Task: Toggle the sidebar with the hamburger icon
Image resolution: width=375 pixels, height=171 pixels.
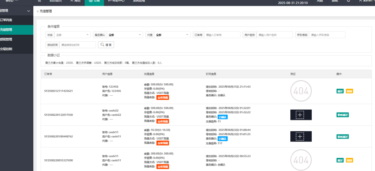Action: [x=40, y=1]
